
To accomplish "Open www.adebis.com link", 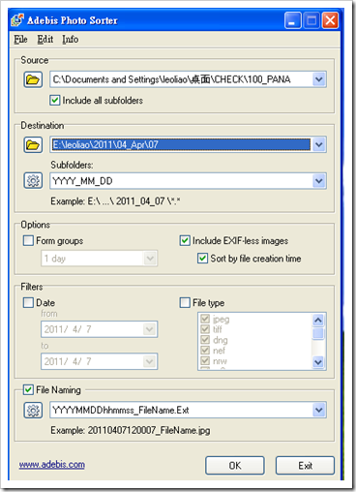I will pos(52,465).
